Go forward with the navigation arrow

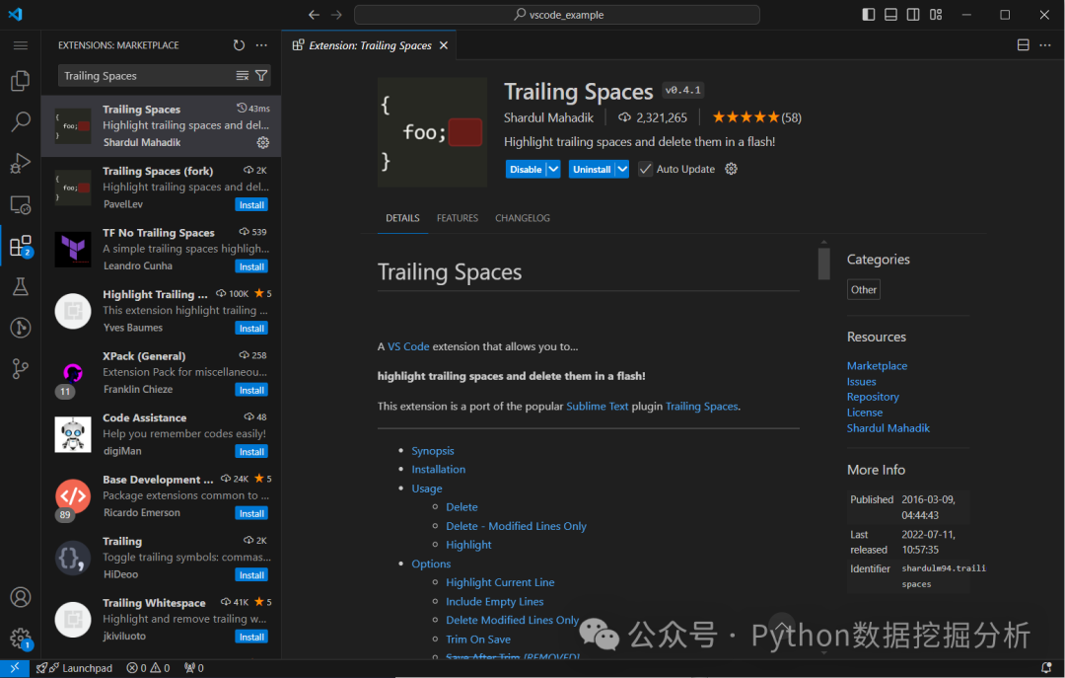336,14
